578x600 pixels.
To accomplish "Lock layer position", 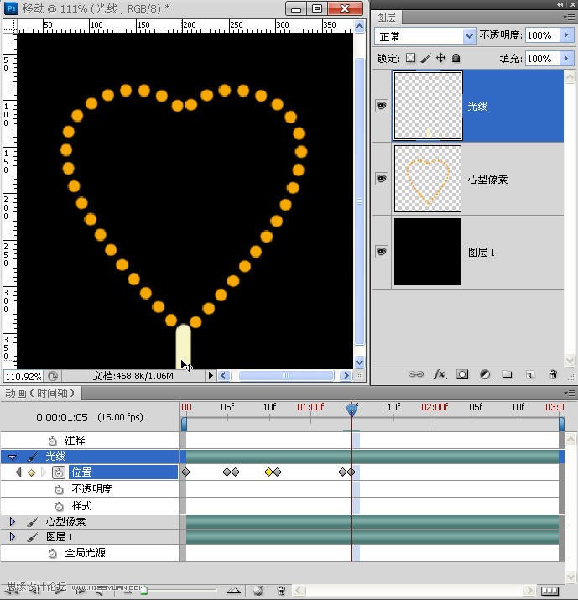I will tap(440, 58).
